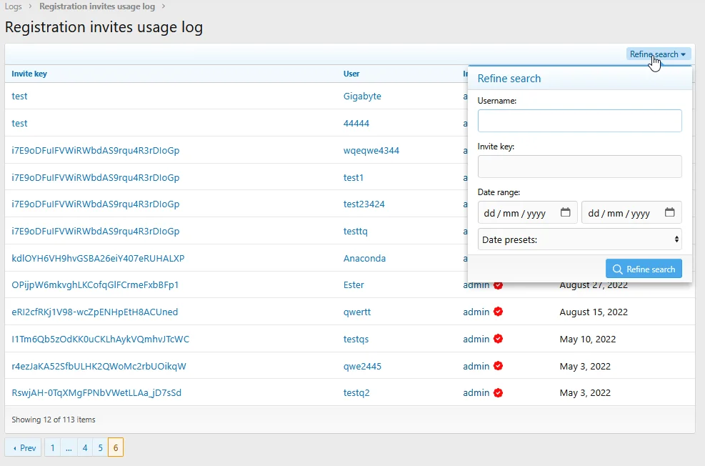Click the Prev pagination button
The height and width of the screenshot is (466, 705).
(22, 447)
